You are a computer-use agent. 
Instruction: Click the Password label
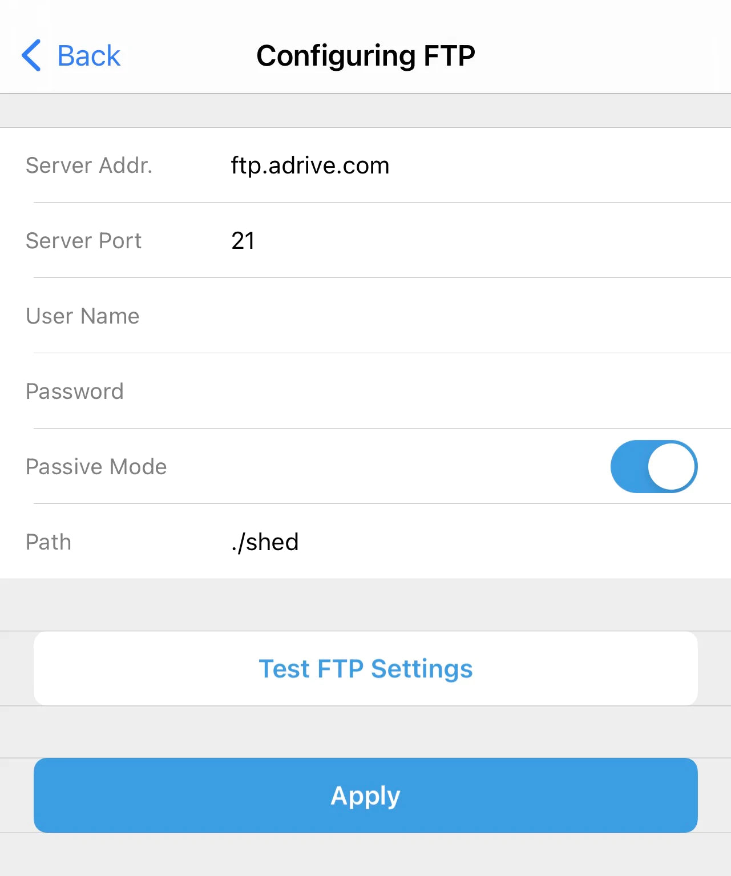click(x=75, y=391)
